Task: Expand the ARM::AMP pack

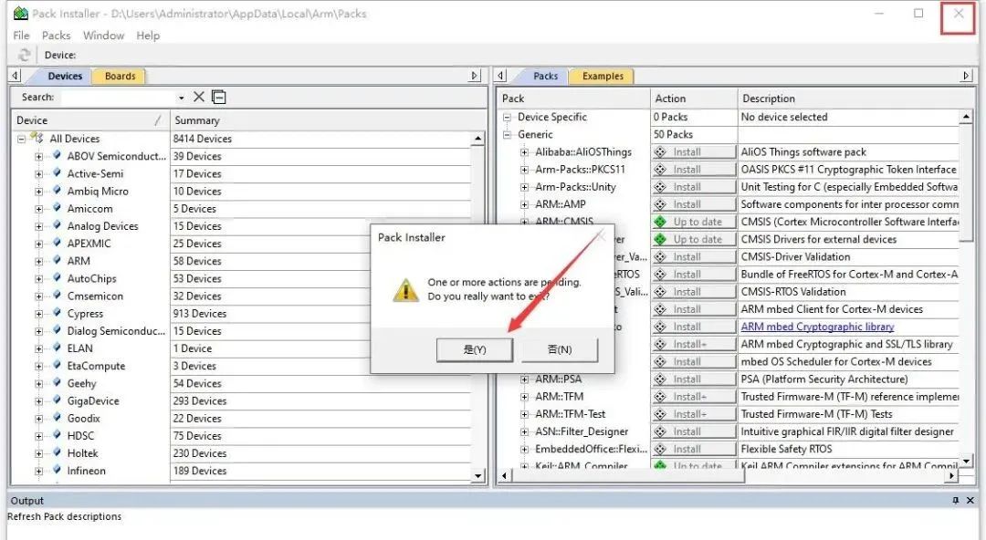Action: click(x=524, y=204)
